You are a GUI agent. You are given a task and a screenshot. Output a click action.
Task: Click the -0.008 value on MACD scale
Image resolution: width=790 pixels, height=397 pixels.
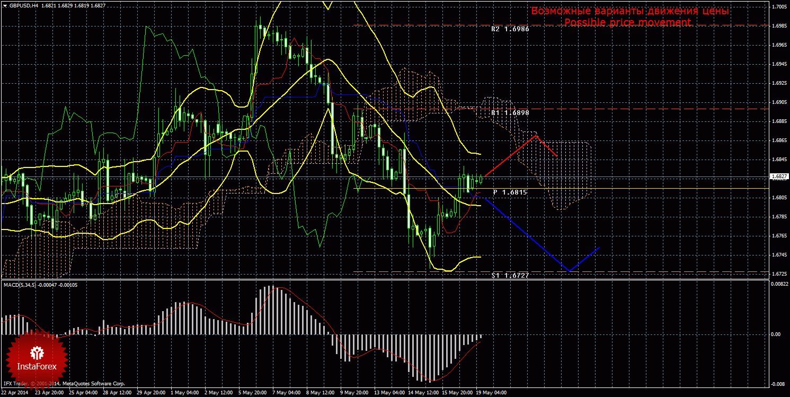pos(778,384)
